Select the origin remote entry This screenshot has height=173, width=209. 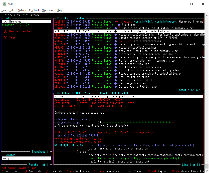click(8, 158)
